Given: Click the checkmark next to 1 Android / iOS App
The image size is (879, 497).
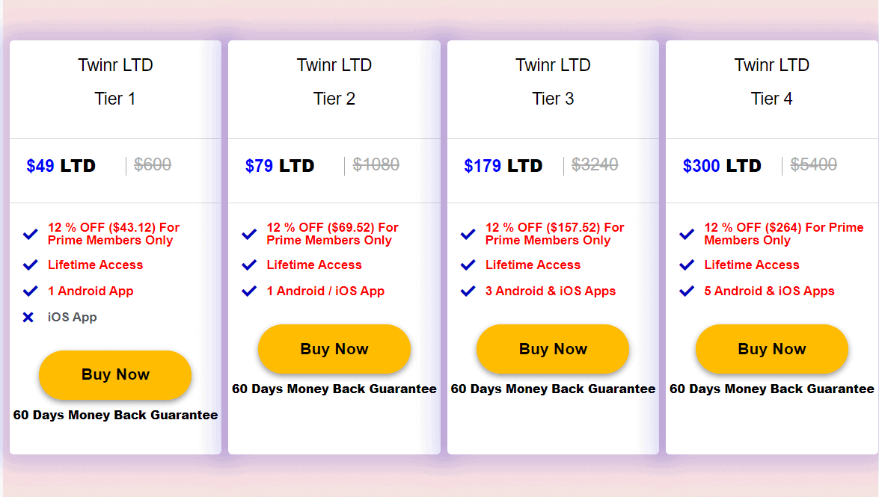Looking at the screenshot, I should pos(249,291).
